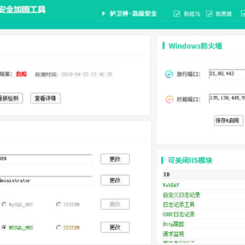Click the play arrow beside 护卫神·高级安全

(x=103, y=14)
